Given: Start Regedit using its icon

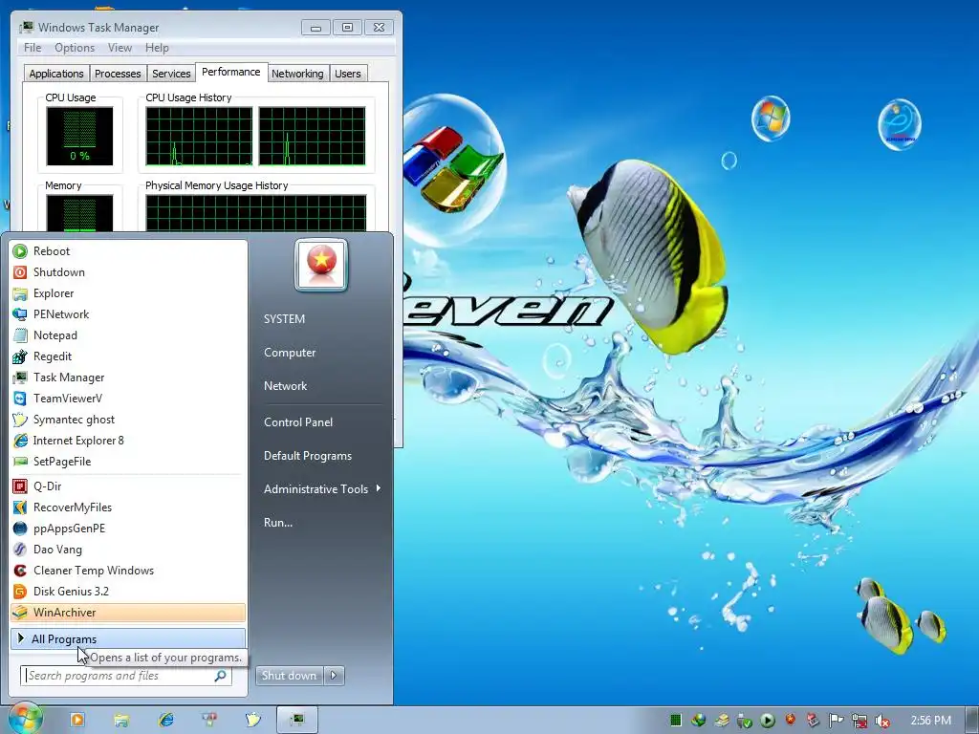Looking at the screenshot, I should (x=20, y=356).
